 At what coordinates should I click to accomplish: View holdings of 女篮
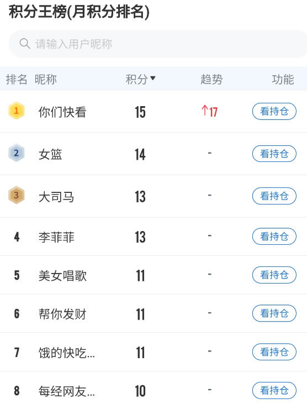tap(274, 154)
